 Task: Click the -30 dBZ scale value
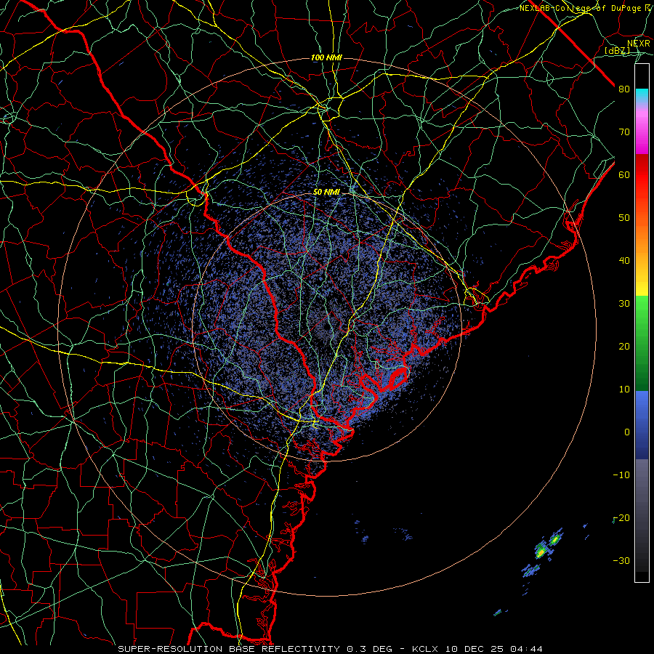point(621,561)
